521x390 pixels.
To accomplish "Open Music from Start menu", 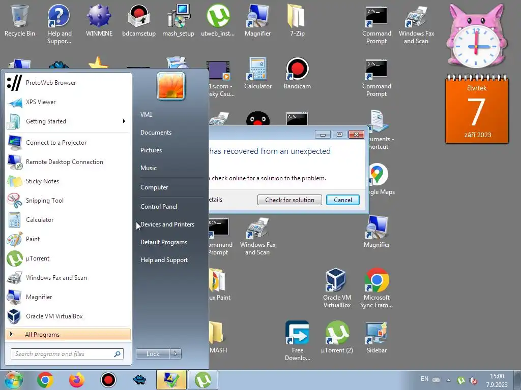I will point(149,168).
